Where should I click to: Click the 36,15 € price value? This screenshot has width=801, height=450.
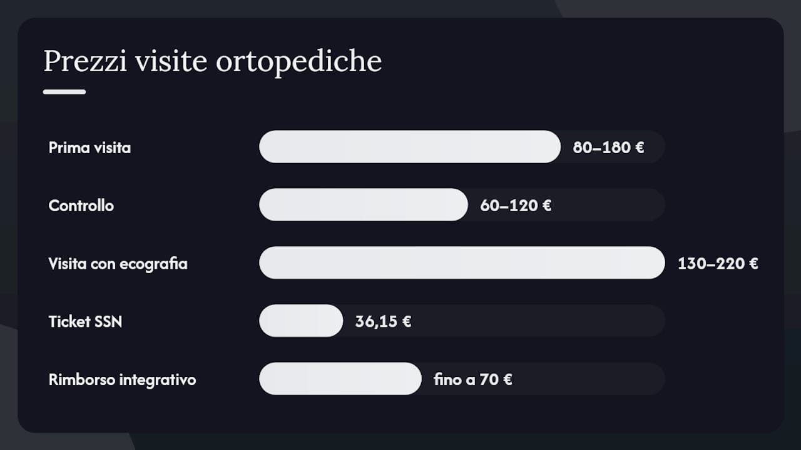point(383,322)
